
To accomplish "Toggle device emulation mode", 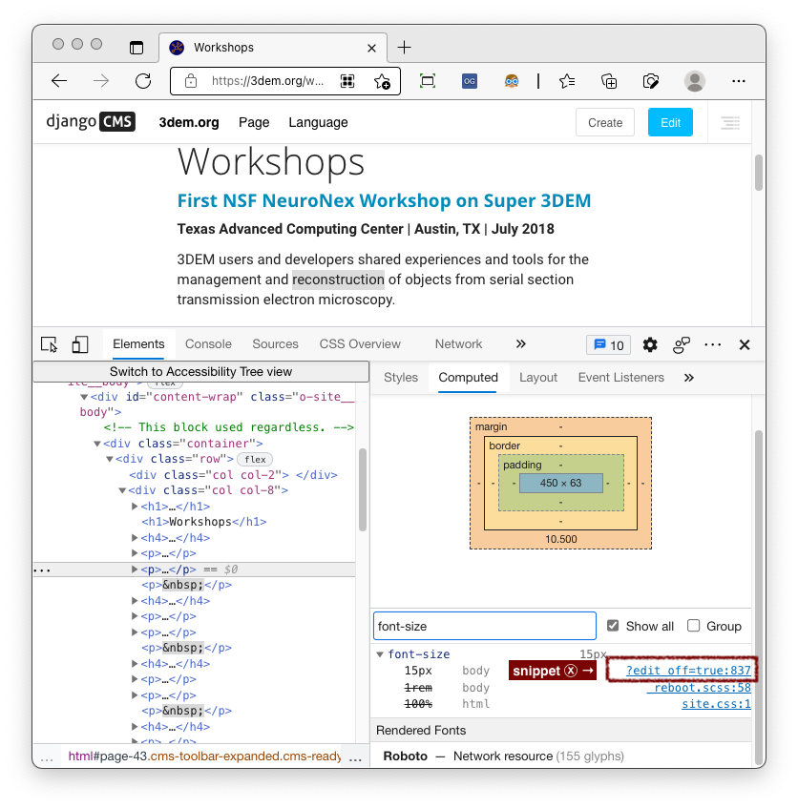I will pos(80,344).
